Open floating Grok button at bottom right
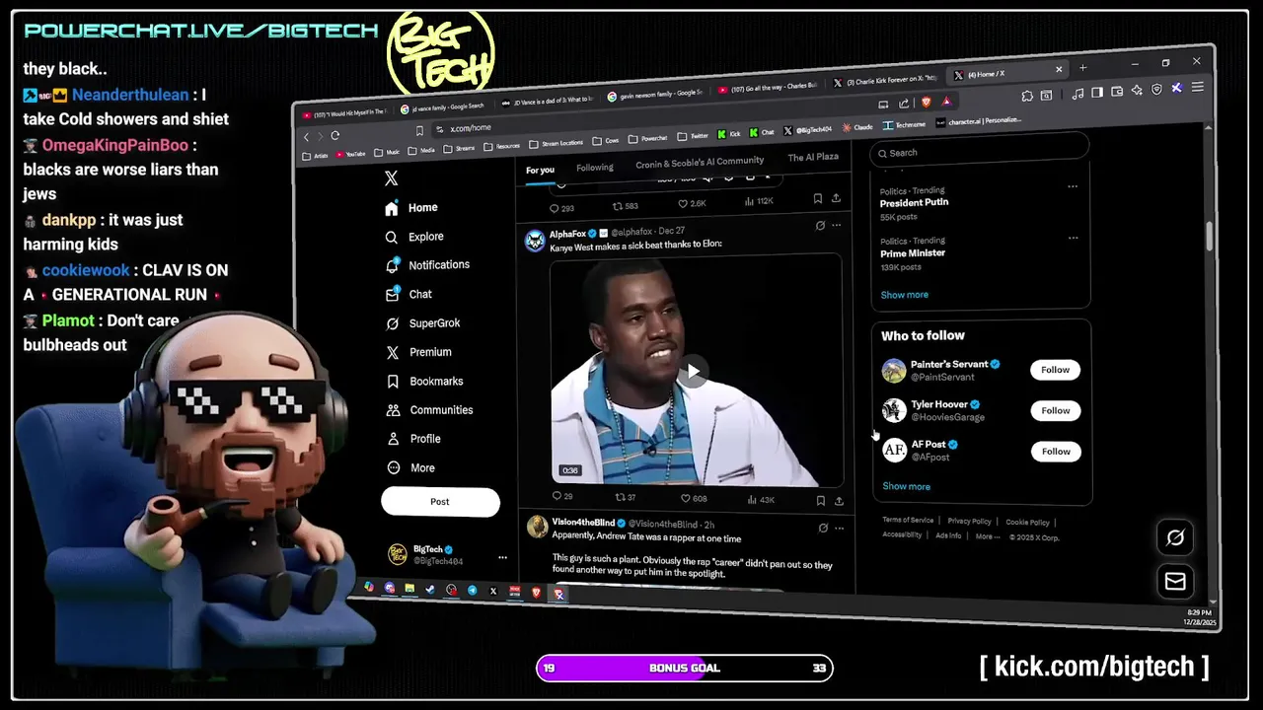Image resolution: width=1263 pixels, height=710 pixels. point(1175,537)
